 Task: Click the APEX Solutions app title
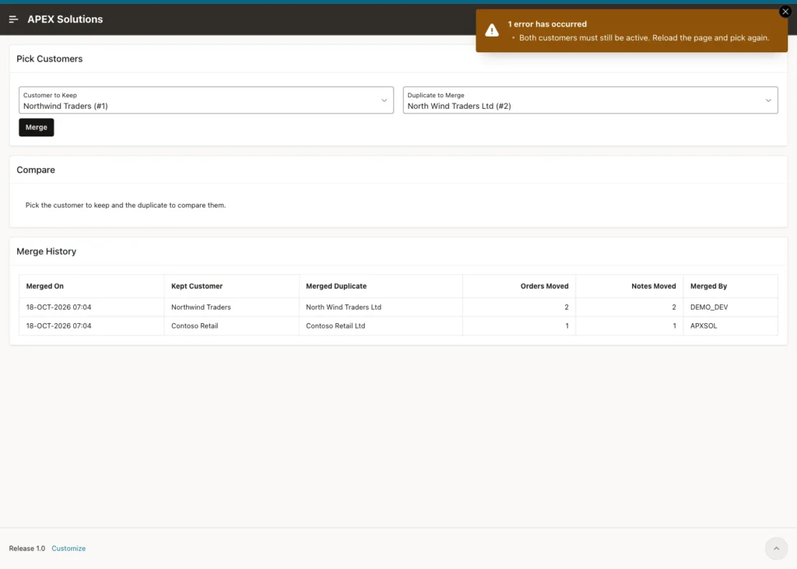coord(65,19)
